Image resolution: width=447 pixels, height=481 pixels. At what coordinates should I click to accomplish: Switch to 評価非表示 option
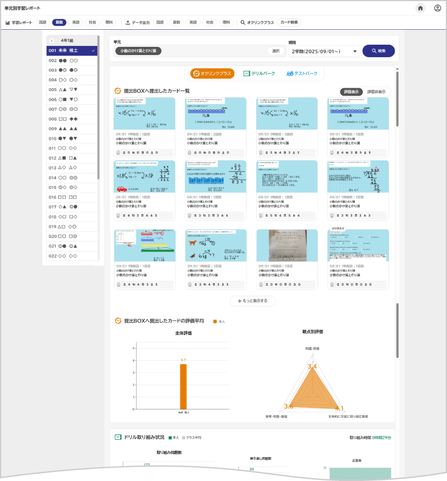pos(376,91)
